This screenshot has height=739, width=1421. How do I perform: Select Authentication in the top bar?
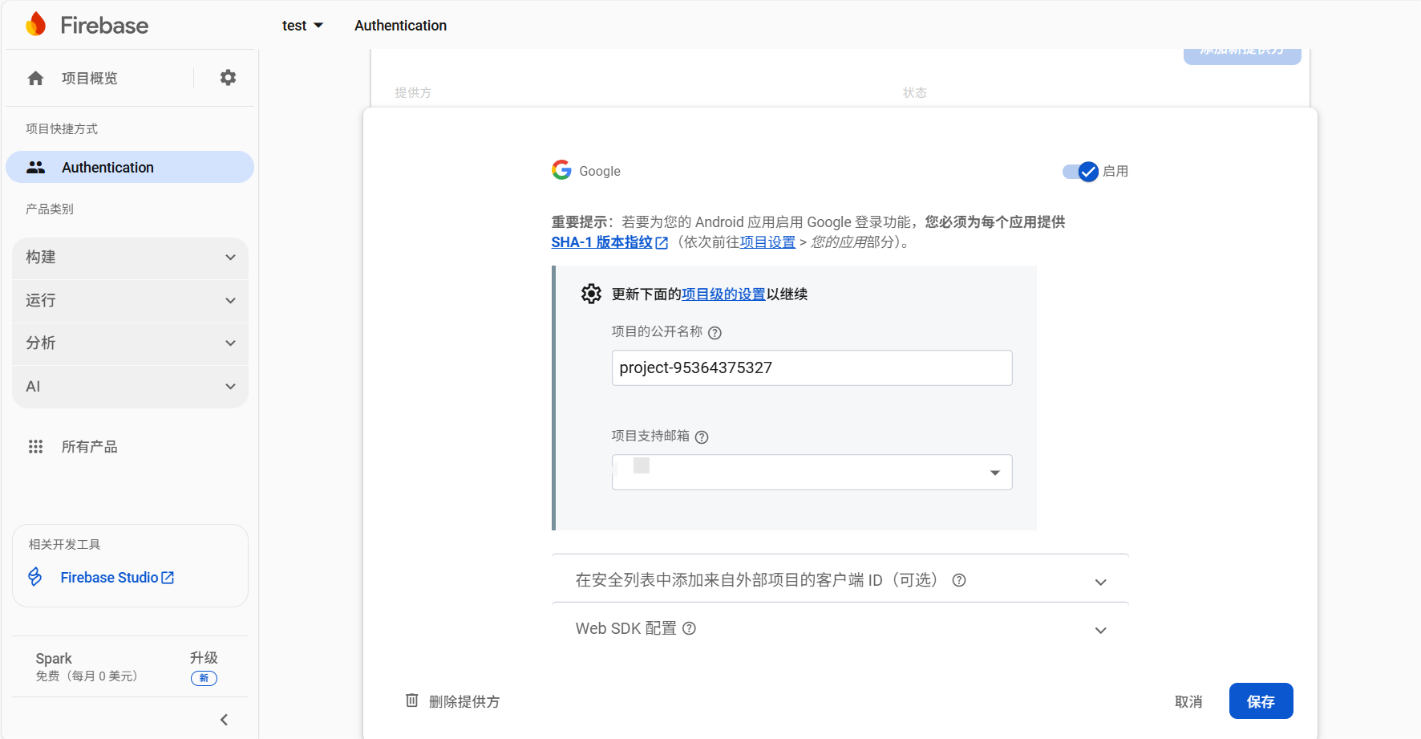[400, 25]
